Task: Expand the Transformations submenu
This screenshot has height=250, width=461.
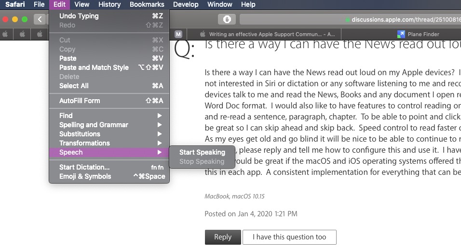Action: coord(109,143)
